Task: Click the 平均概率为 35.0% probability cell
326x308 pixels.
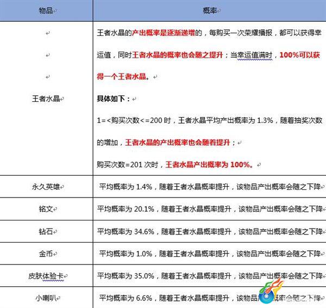Action: [x=210, y=276]
